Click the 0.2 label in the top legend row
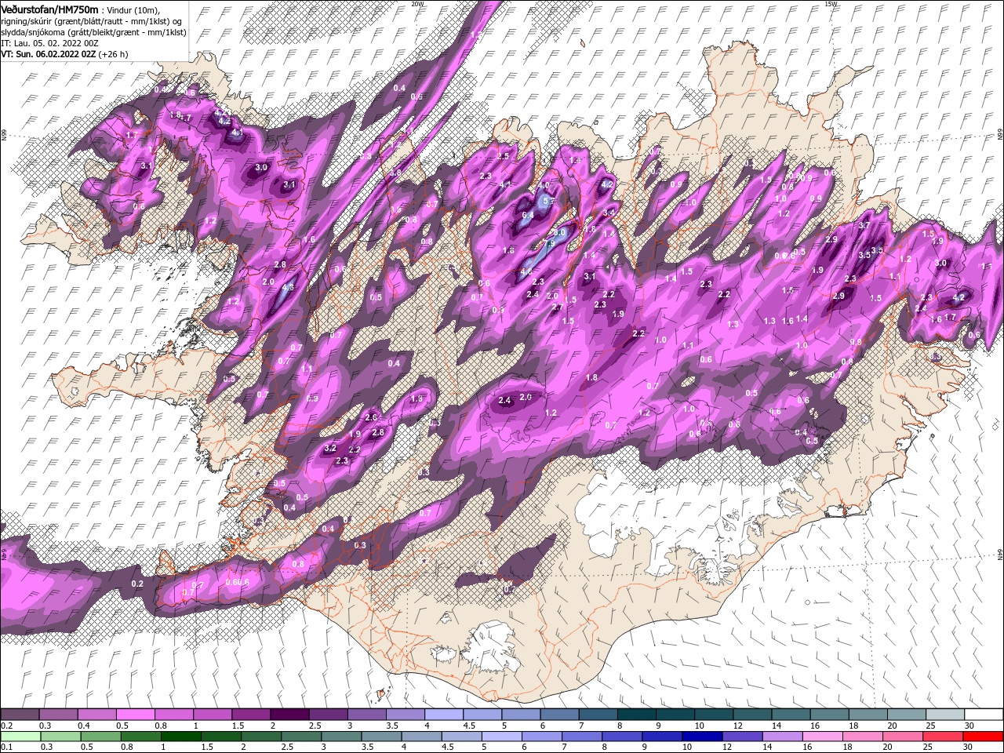This screenshot has height=753, width=1004. [6, 726]
